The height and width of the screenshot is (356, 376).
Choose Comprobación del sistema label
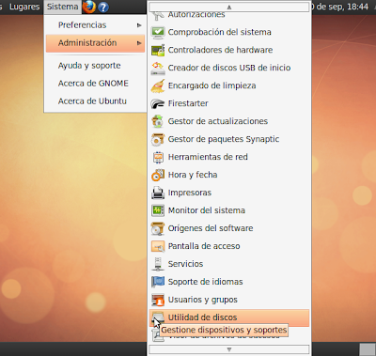[x=220, y=32]
